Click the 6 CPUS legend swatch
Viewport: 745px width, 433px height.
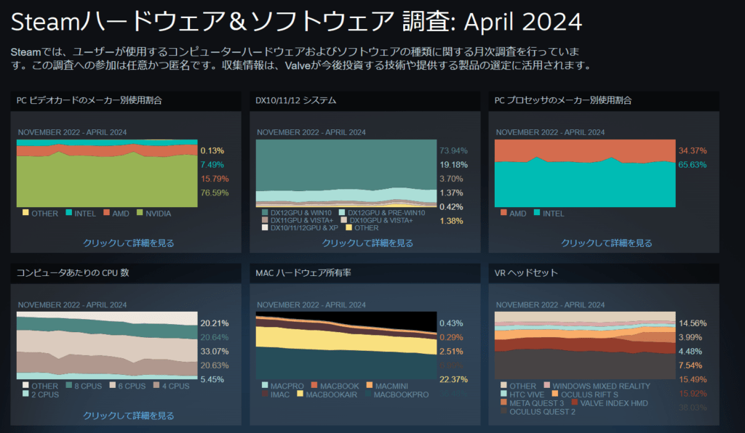coord(113,385)
